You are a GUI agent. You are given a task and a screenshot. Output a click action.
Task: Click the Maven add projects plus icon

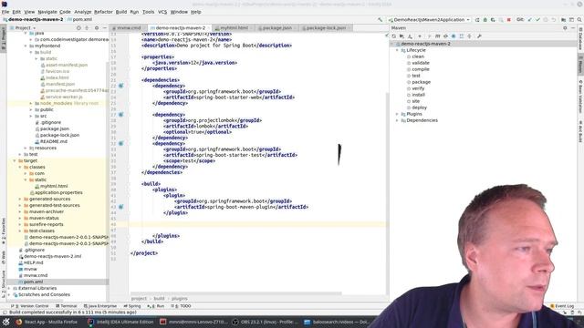pyautogui.click(x=420, y=36)
